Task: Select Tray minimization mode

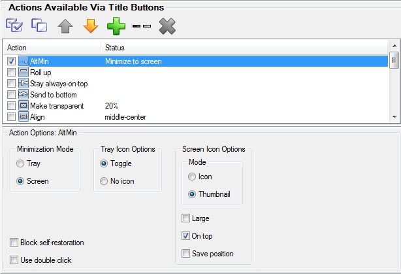Action: point(20,163)
